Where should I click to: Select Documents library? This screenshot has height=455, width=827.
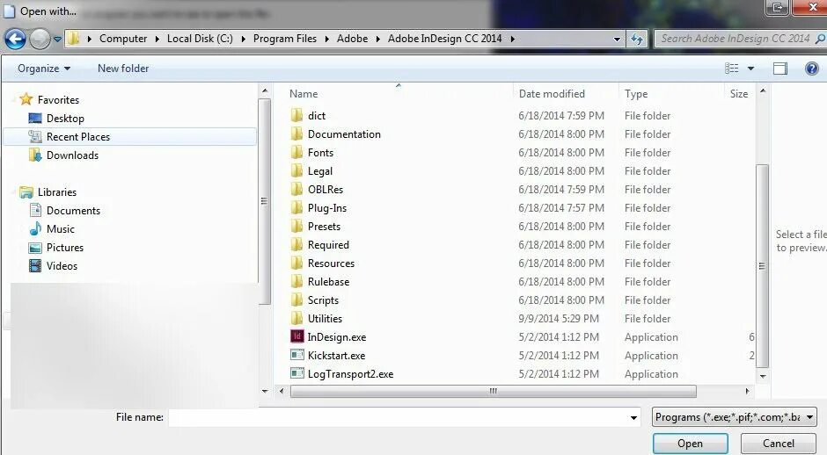tap(73, 210)
